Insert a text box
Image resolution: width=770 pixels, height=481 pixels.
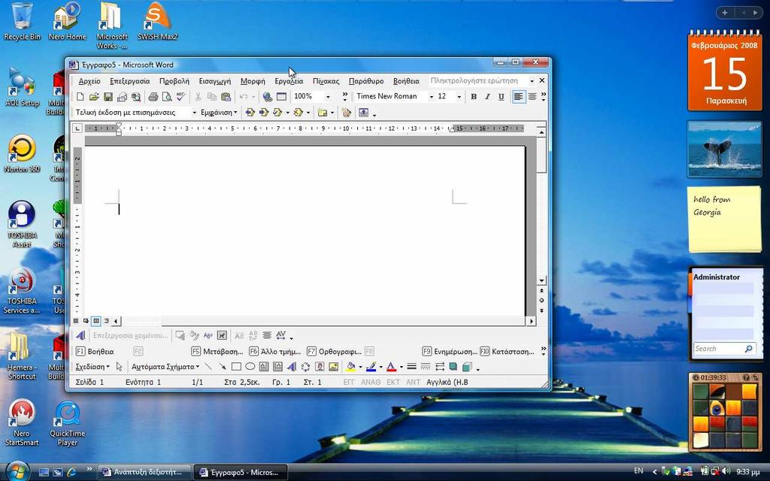coord(264,367)
